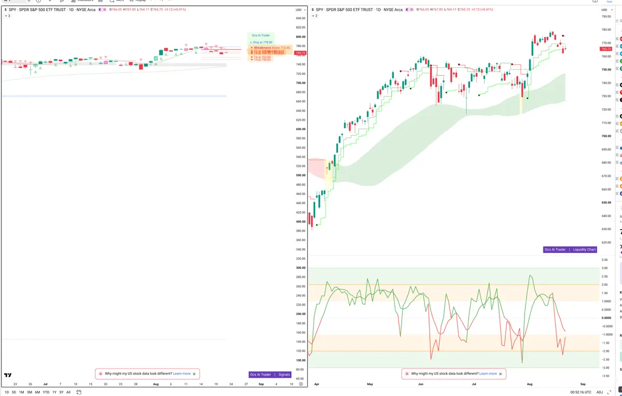
Task: Open USD currency dropdown on right chart
Action: pos(606,10)
